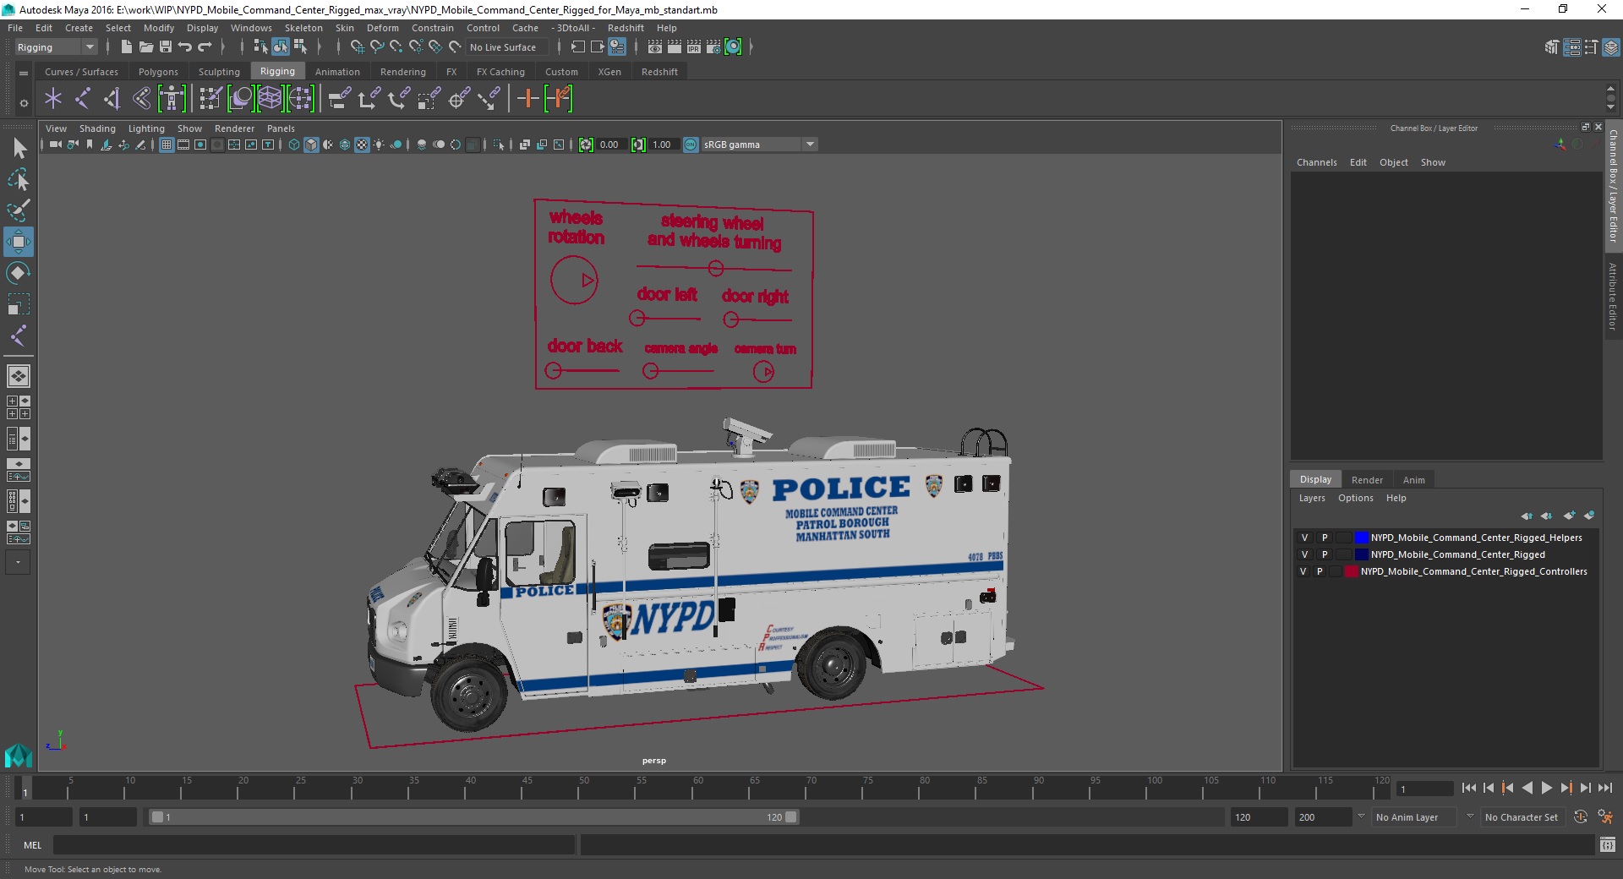The width and height of the screenshot is (1623, 879).
Task: Select the Locator shelf icon
Action: [x=53, y=99]
